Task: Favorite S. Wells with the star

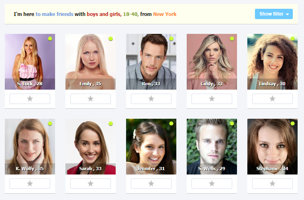Action: click(x=212, y=184)
